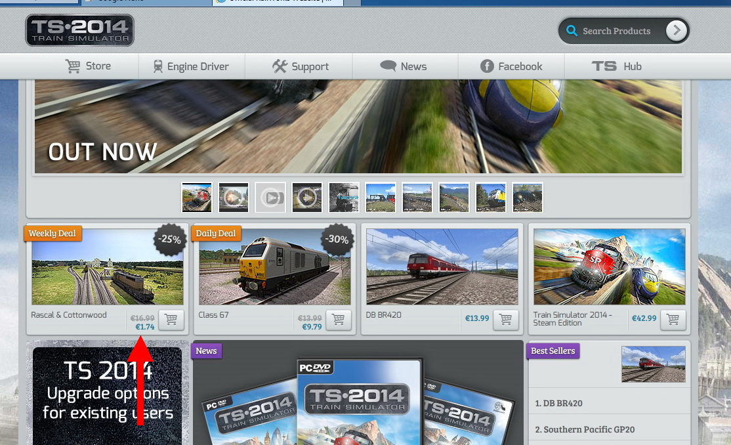
Task: Click the Rascal & Cottonwood title
Action: pyautogui.click(x=68, y=315)
